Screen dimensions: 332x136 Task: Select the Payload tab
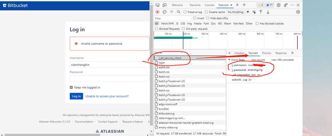[253, 53]
